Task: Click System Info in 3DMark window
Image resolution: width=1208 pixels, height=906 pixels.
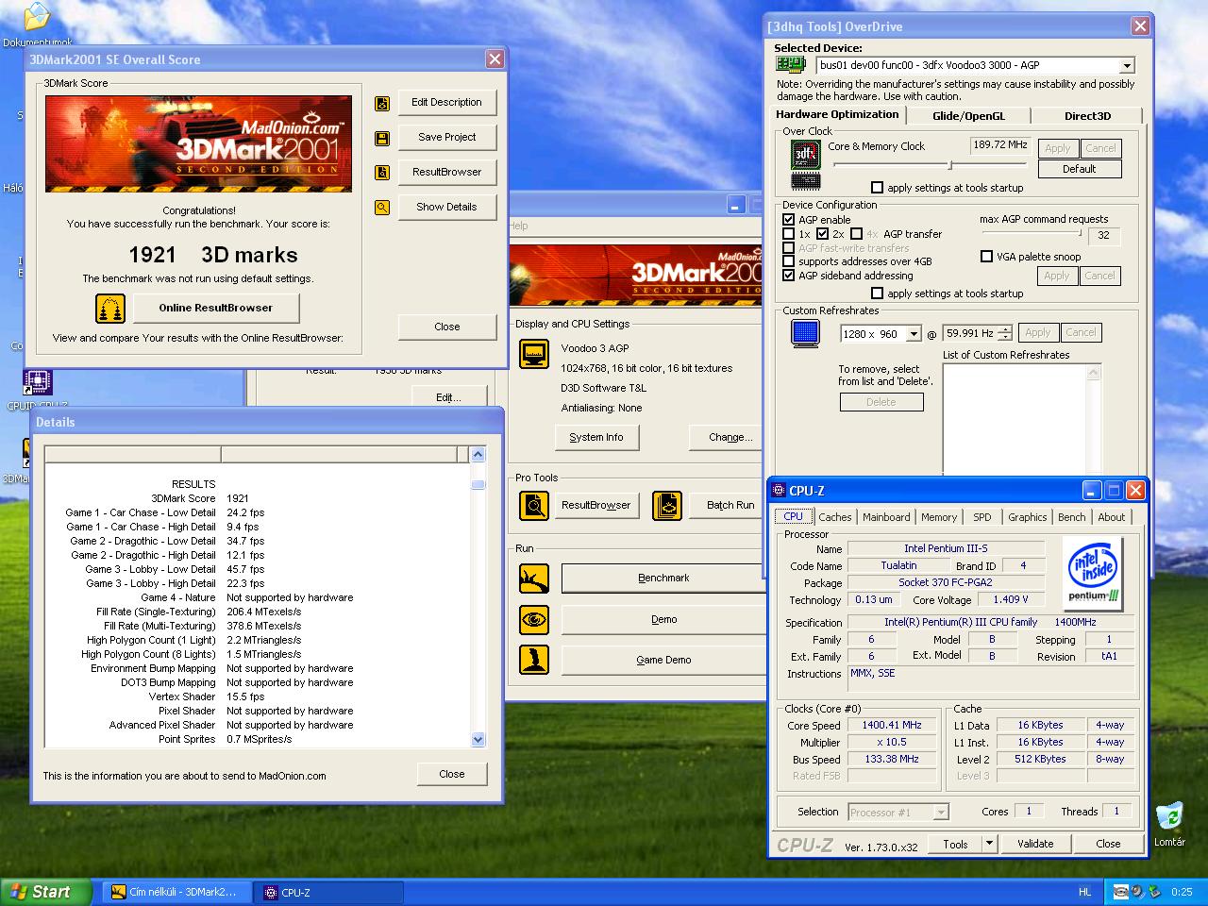Action: [x=596, y=438]
